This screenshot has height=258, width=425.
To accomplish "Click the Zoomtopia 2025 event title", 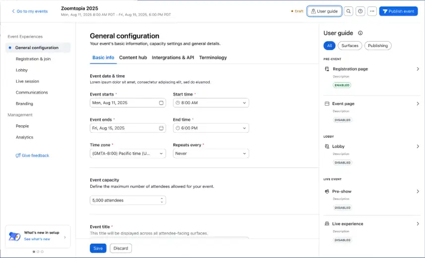I will [x=79, y=8].
